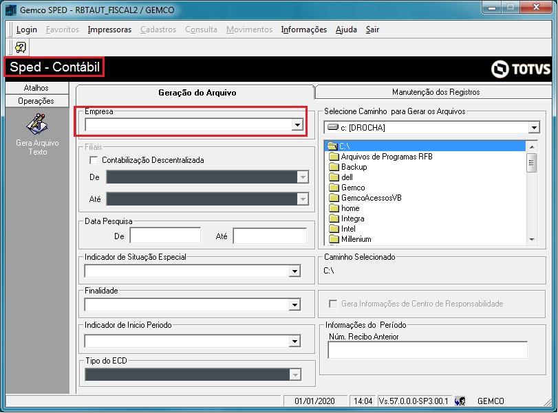Open the Login menu
This screenshot has width=558, height=413.
pyautogui.click(x=27, y=30)
